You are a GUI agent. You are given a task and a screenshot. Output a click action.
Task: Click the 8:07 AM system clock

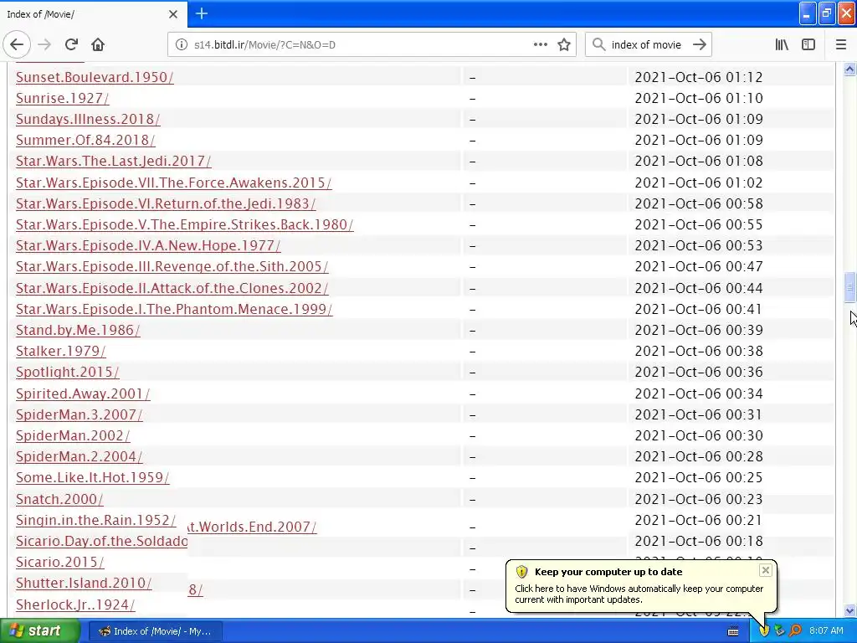point(826,630)
